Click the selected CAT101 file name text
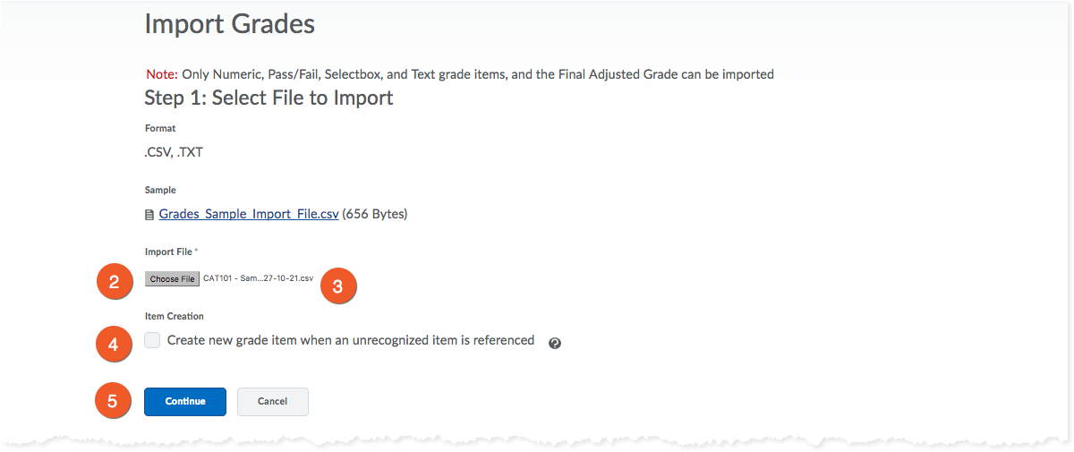Image resolution: width=1074 pixels, height=452 pixels. [259, 279]
